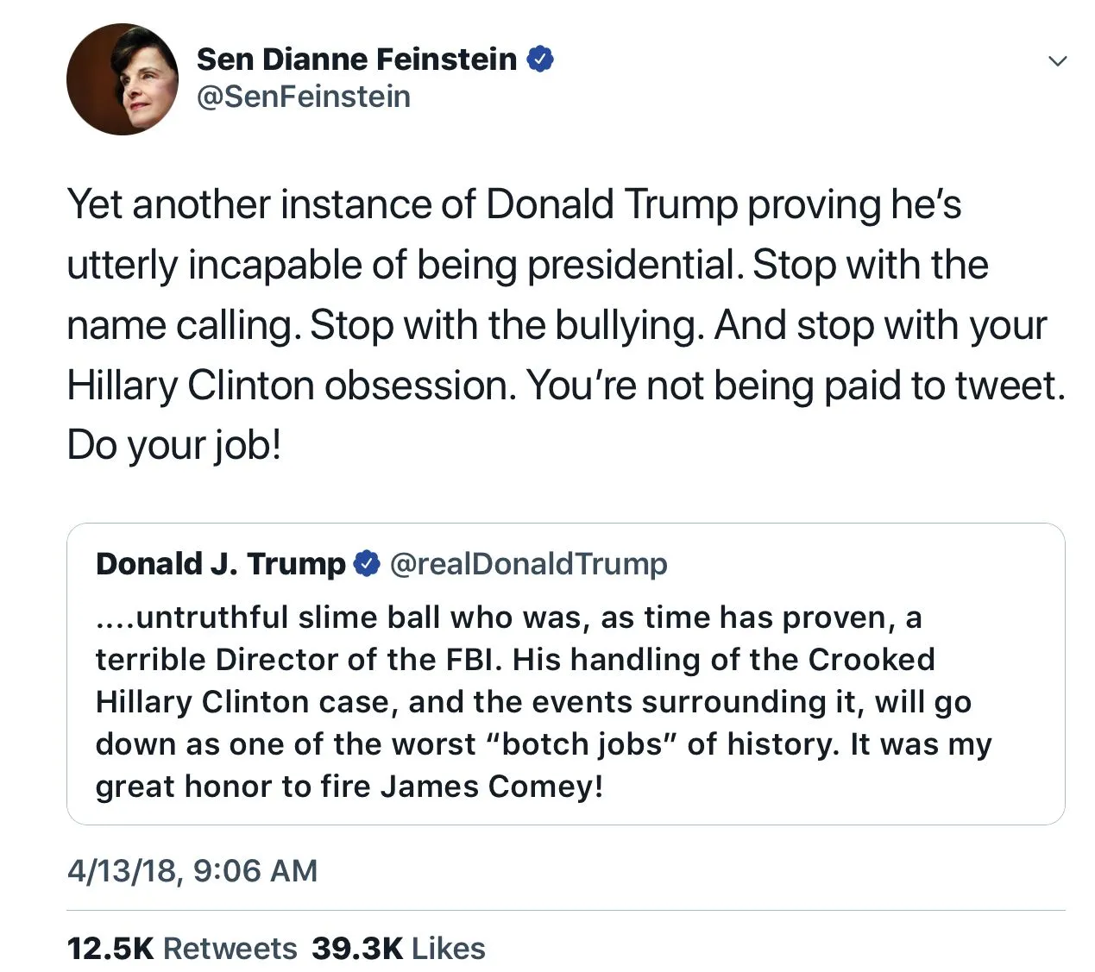
Task: Click the "Stop with the bullying" sentence
Action: pos(507,326)
